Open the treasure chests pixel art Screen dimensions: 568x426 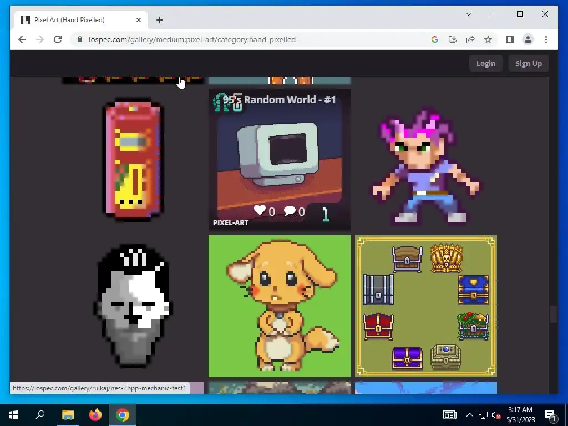tap(426, 306)
